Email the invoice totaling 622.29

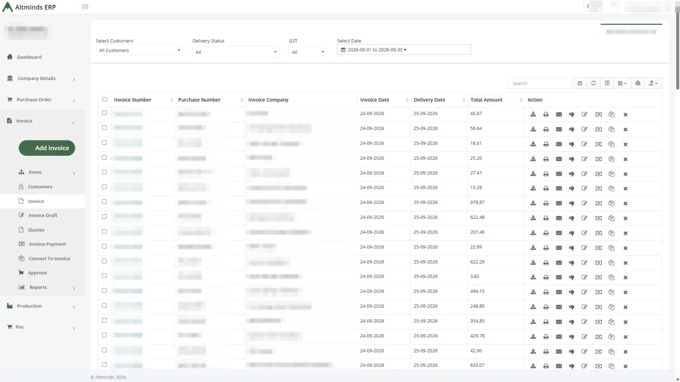[x=559, y=263]
